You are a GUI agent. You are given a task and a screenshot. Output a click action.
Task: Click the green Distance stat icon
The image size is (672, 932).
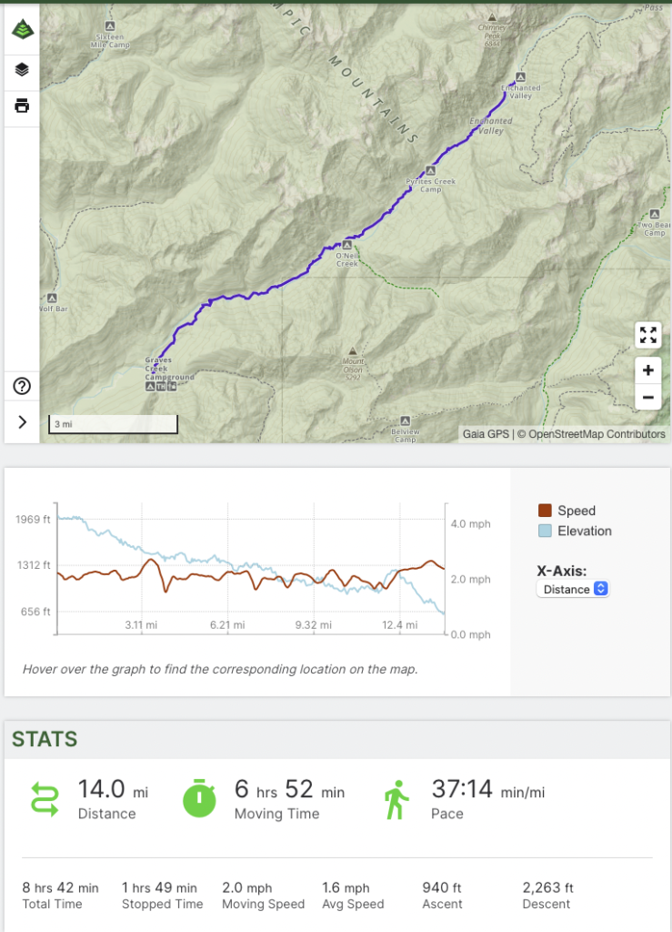click(45, 798)
